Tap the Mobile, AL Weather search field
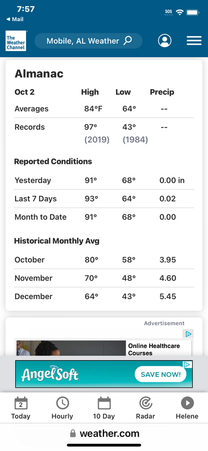 point(88,41)
